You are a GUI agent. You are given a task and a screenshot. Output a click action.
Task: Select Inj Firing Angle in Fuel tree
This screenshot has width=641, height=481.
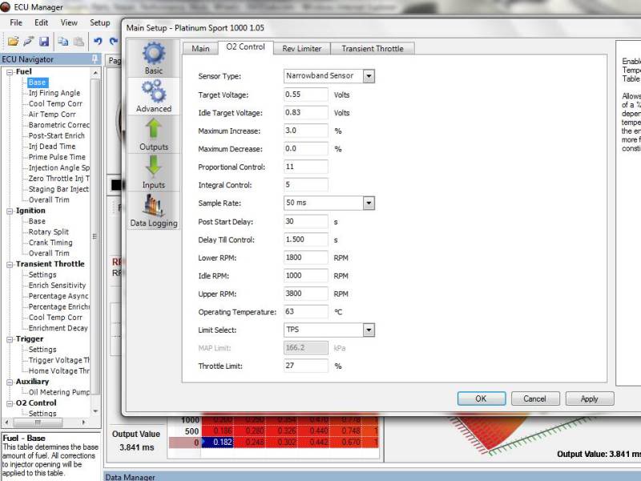tap(54, 93)
